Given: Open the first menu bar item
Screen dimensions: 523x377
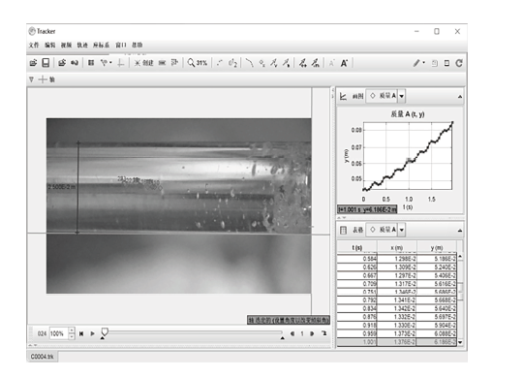Looking at the screenshot, I should tap(34, 45).
